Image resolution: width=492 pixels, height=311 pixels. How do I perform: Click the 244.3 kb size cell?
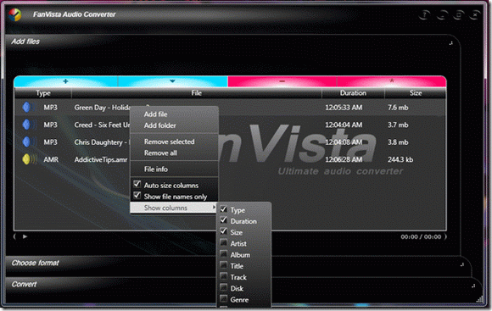(400, 159)
